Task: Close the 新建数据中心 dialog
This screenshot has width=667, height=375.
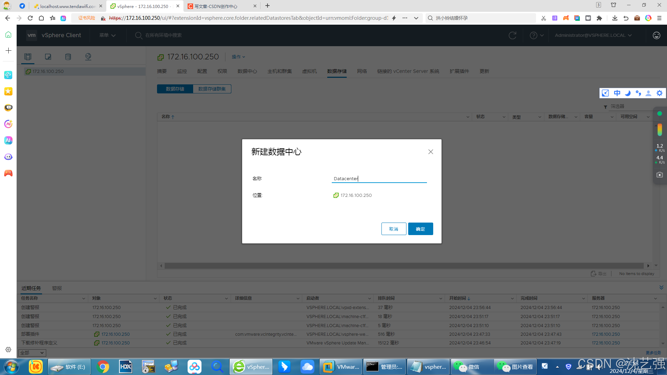Action: point(430,152)
